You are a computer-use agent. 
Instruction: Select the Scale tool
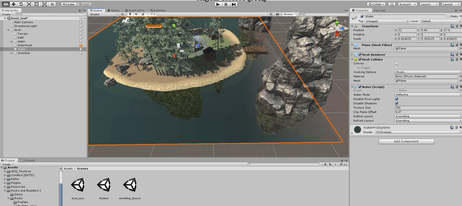(x=29, y=4)
